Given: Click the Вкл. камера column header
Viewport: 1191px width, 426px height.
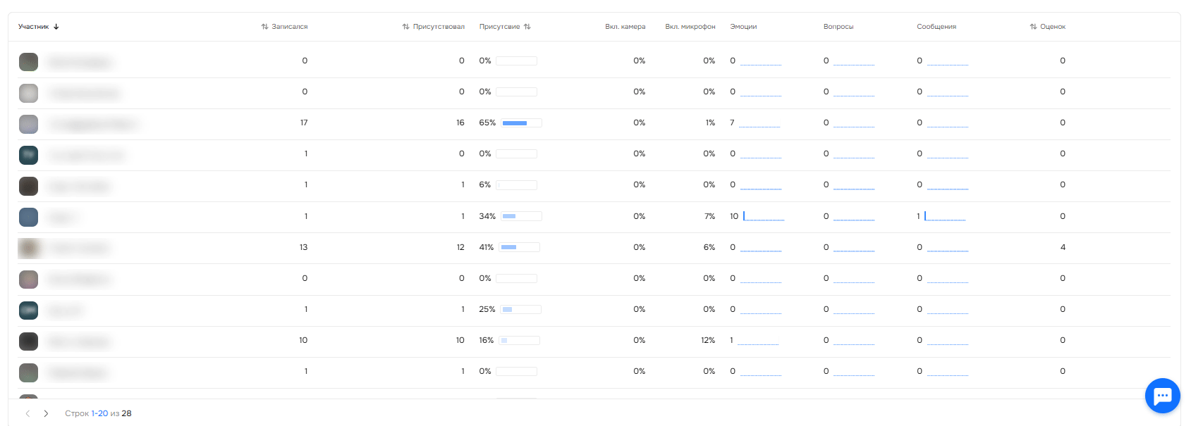Looking at the screenshot, I should 625,27.
